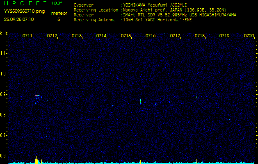Select the 0712 time marker

tap(52, 36)
